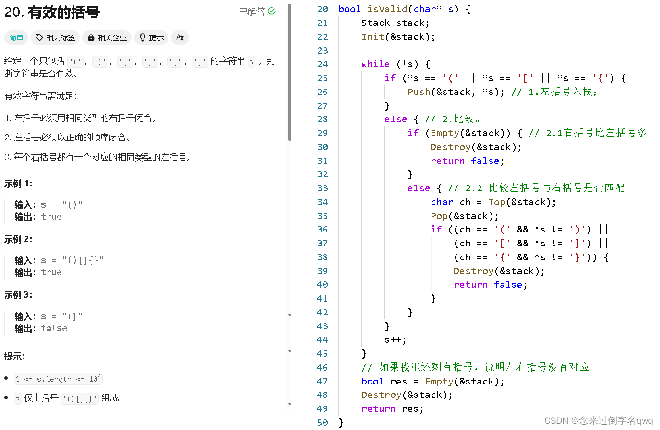Click the green solved checkmark icon
The width and height of the screenshot is (660, 430).
272,11
